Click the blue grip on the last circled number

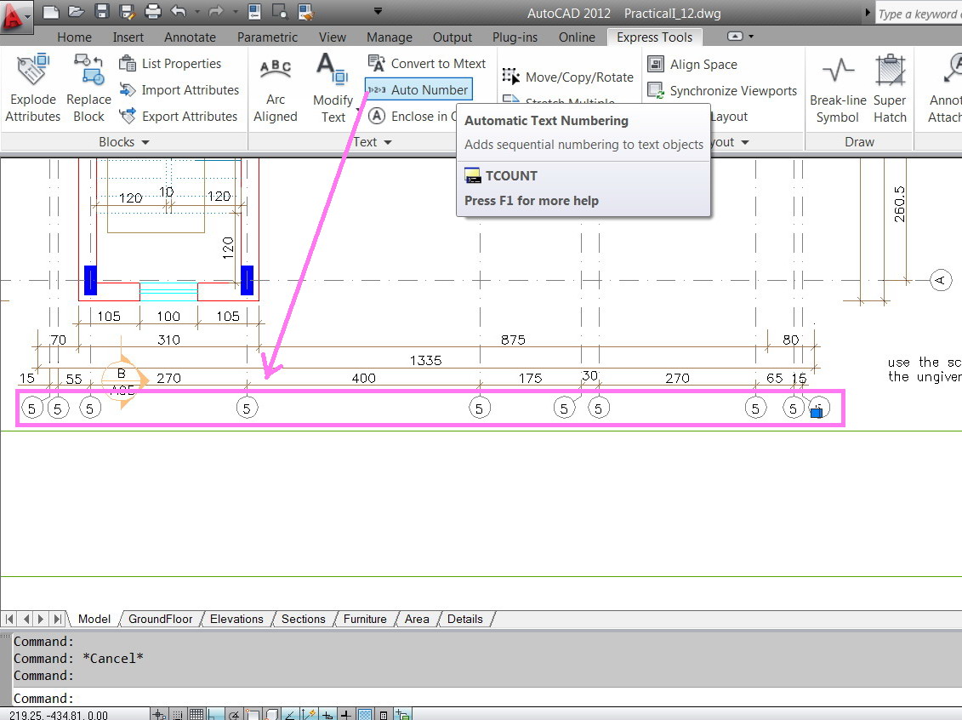click(816, 413)
